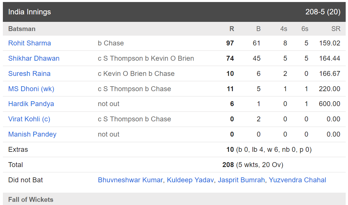Click the India Innings header bar
The height and width of the screenshot is (205, 348).
coord(174,12)
